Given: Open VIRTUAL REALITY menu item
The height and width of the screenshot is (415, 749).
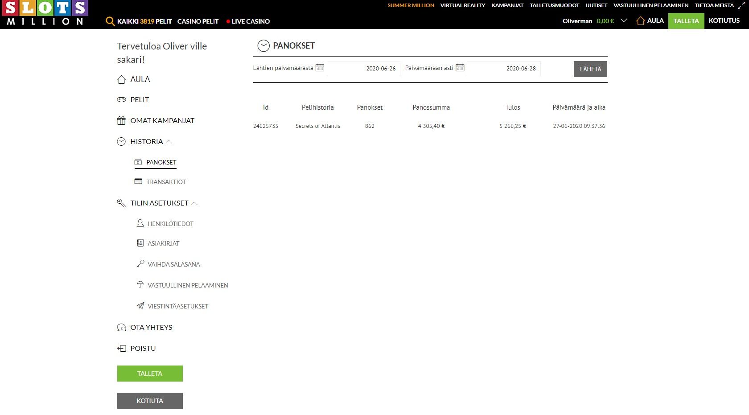Looking at the screenshot, I should pyautogui.click(x=462, y=5).
